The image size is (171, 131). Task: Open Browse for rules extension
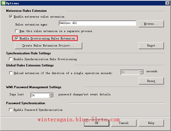tap(151, 24)
